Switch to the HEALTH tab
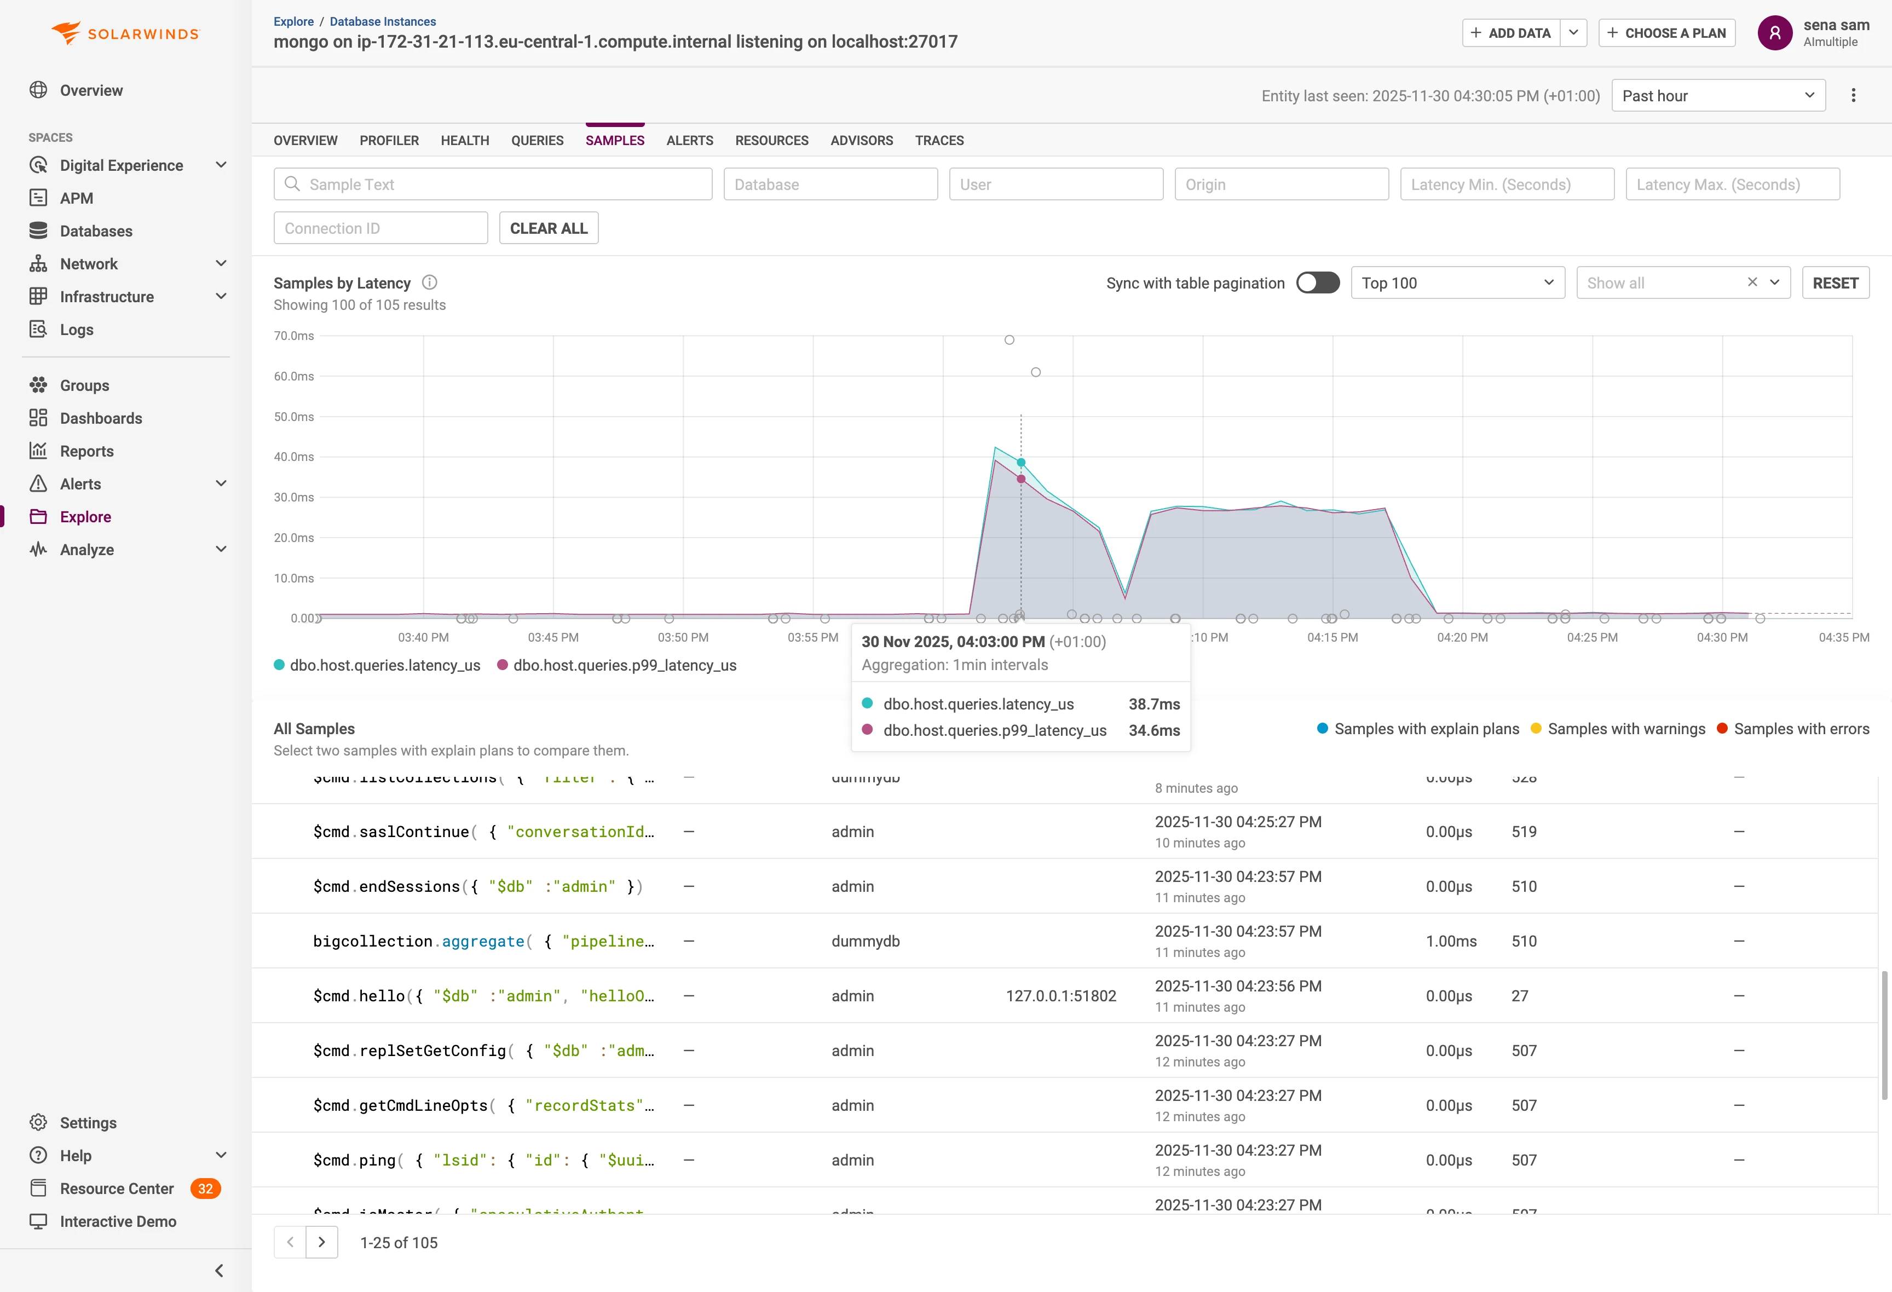Viewport: 1892px width, 1292px height. (x=465, y=140)
